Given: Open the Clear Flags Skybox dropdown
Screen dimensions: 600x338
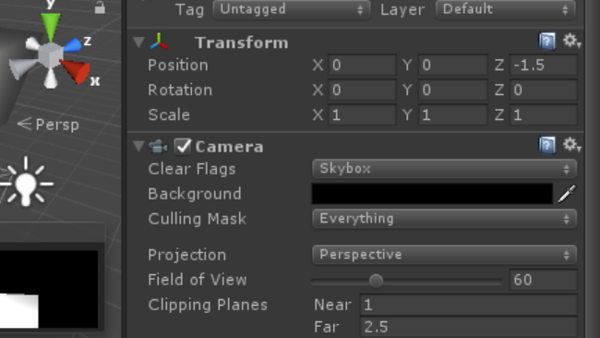Looking at the screenshot, I should 444,169.
